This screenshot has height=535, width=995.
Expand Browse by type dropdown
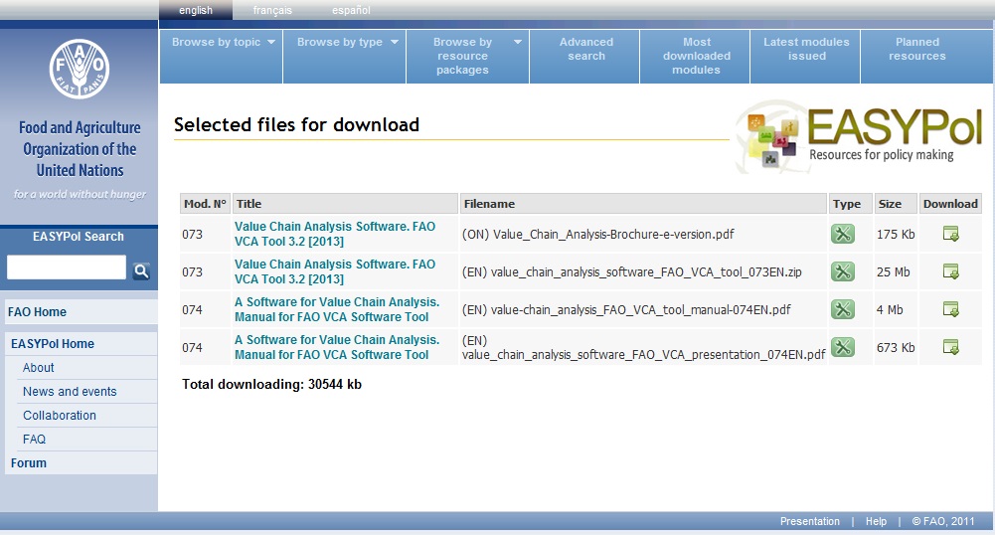coord(347,43)
